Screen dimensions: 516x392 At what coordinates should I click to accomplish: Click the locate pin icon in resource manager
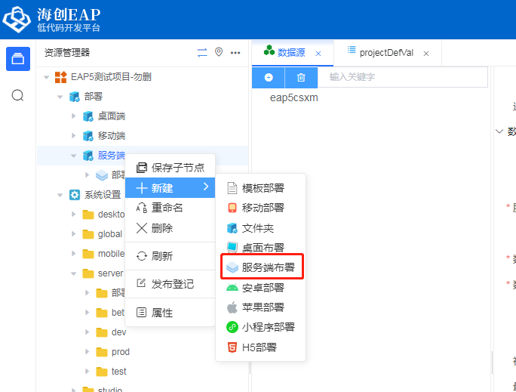[x=219, y=52]
